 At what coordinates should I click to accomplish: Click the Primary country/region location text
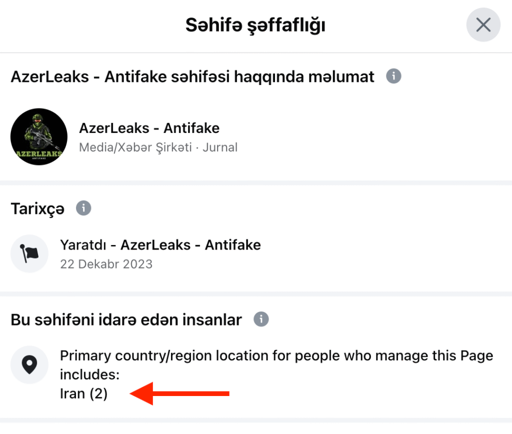[x=276, y=356]
